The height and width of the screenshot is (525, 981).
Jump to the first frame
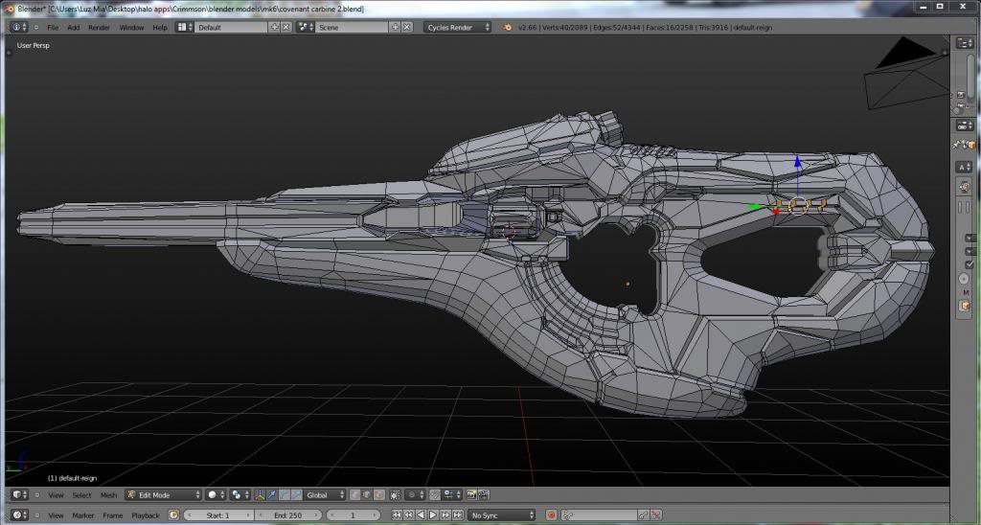(x=397, y=515)
